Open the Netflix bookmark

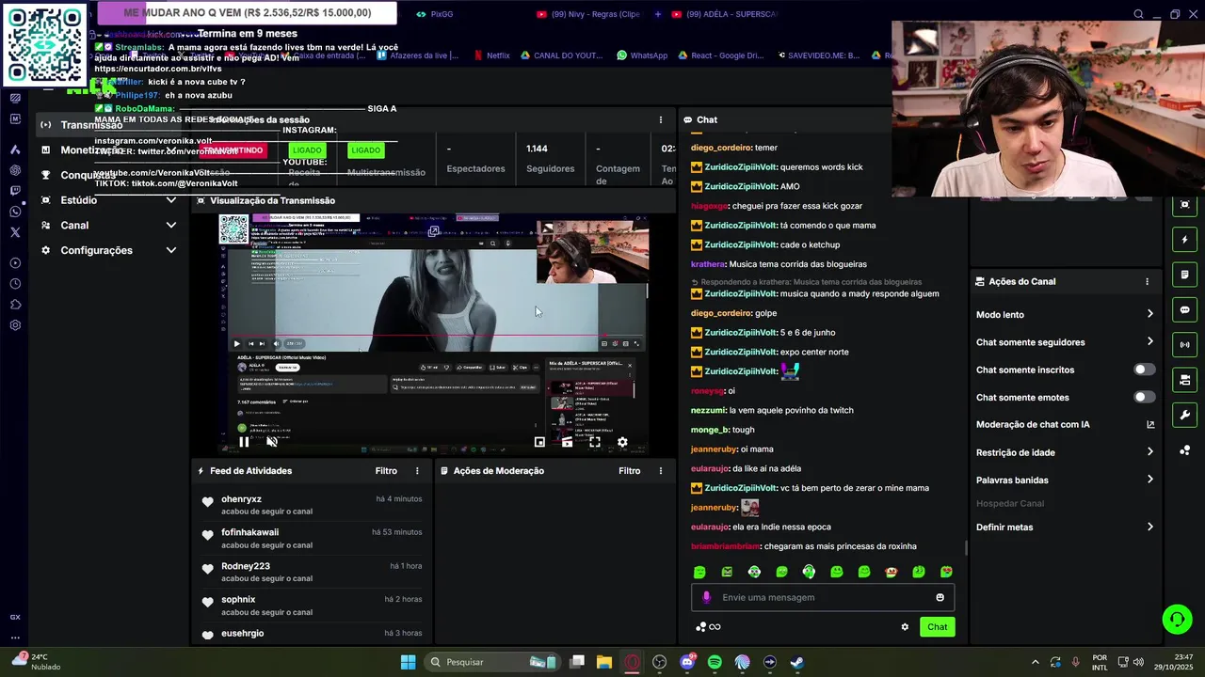[x=490, y=55]
